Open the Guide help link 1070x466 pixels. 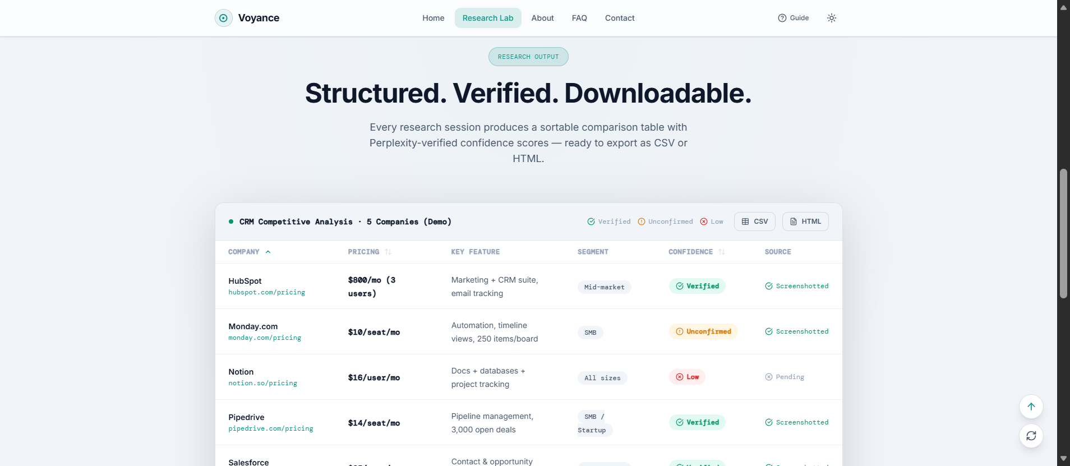[794, 18]
